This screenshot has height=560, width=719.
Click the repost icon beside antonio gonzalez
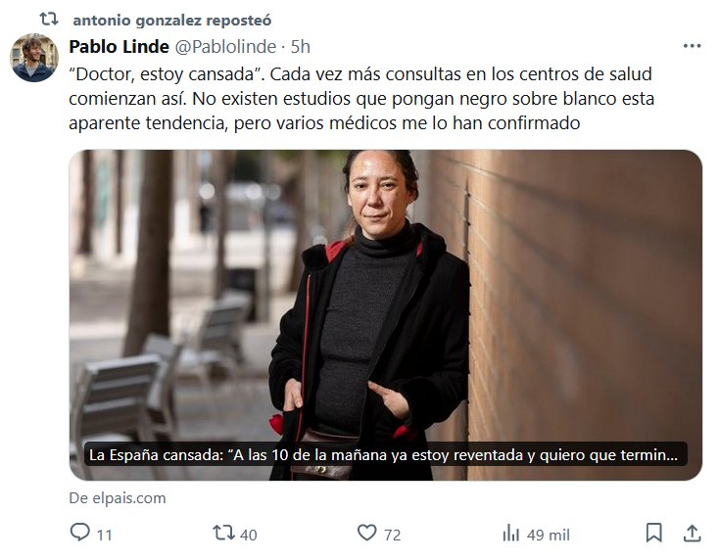pos(49,20)
